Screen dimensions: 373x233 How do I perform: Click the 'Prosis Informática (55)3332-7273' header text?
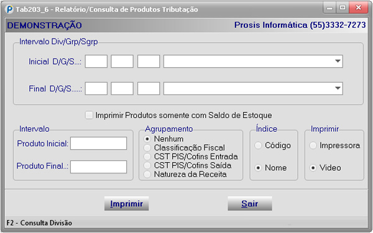click(300, 25)
